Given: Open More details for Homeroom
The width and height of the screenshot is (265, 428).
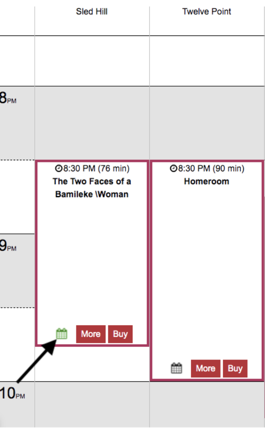Looking at the screenshot, I should pyautogui.click(x=206, y=368).
